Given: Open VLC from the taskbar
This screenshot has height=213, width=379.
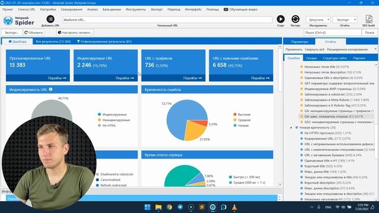Looking at the screenshot, I should coord(235,207).
